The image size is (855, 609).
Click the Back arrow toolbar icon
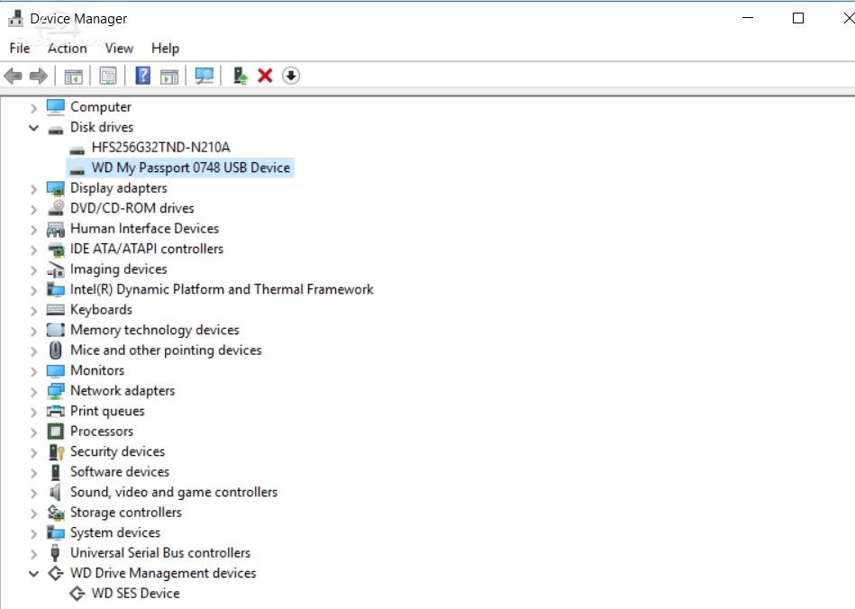pos(14,76)
